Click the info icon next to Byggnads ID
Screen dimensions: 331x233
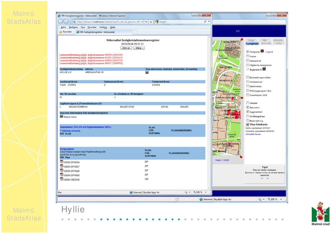tap(264, 69)
